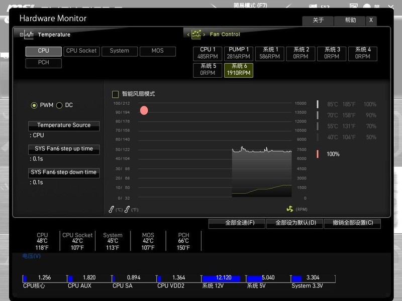Open SYS Fan6 step up time setting
Image resolution: width=402 pixels, height=301 pixels.
64,149
